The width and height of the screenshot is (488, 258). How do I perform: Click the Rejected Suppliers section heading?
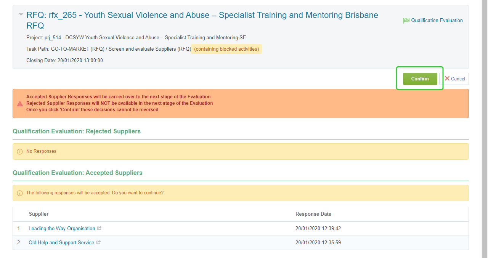click(77, 131)
